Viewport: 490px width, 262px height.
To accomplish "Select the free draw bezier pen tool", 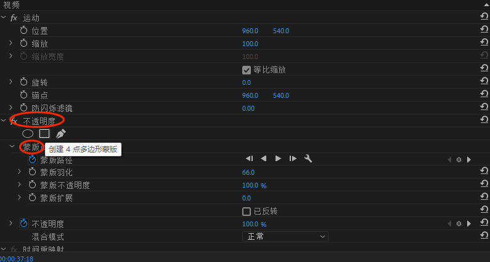I will point(60,133).
